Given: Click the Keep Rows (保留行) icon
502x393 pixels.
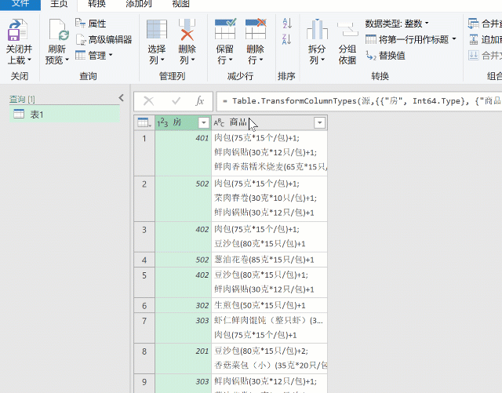Looking at the screenshot, I should click(225, 30).
